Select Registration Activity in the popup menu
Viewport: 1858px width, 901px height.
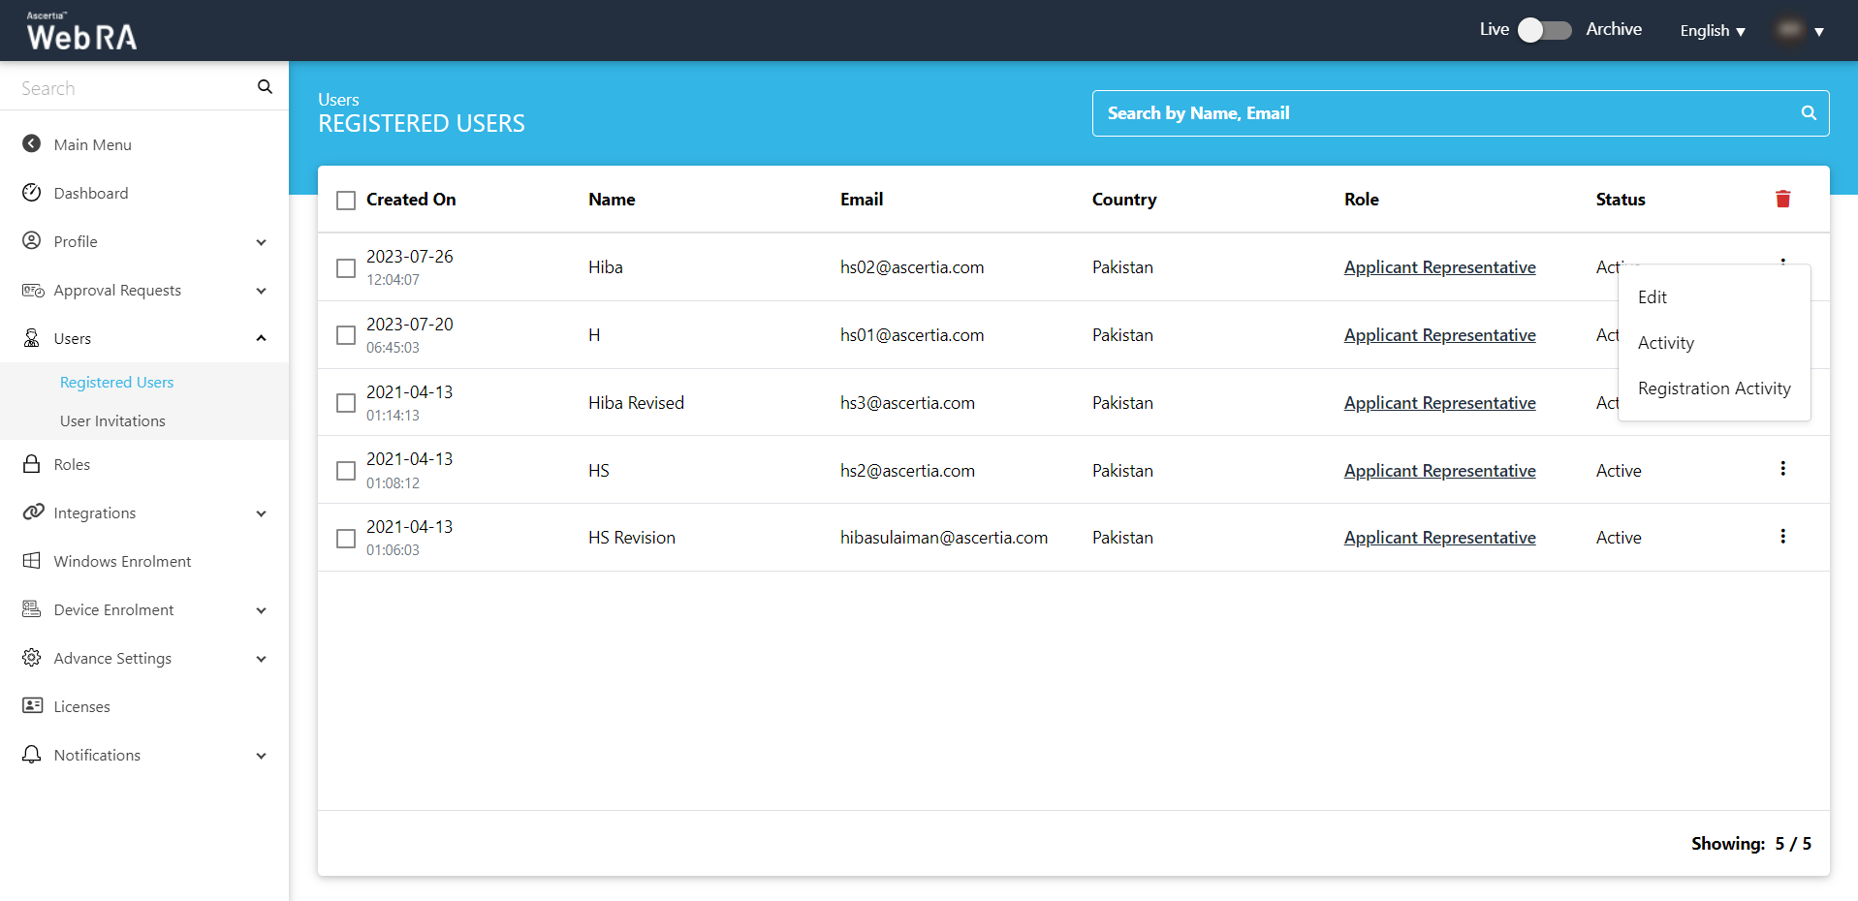(1714, 388)
